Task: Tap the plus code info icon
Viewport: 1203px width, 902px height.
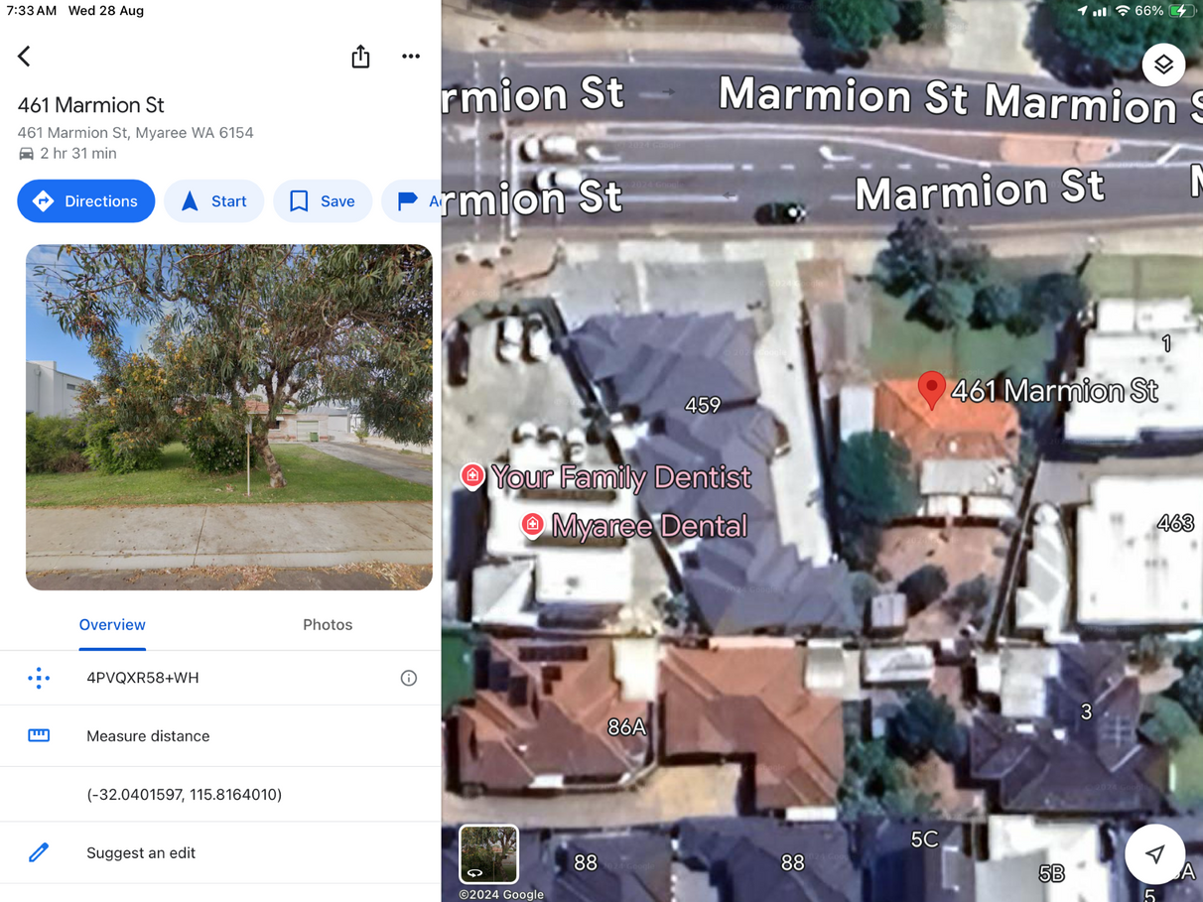Action: pos(408,679)
